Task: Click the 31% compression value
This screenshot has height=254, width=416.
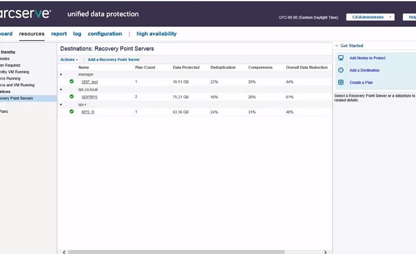Action: (252, 112)
